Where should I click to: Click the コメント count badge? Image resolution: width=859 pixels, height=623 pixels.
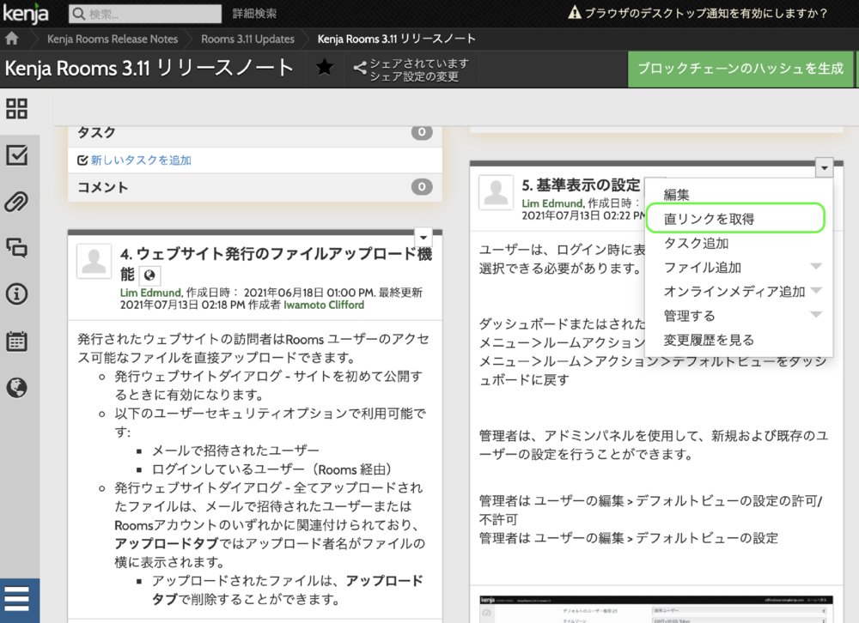(422, 187)
